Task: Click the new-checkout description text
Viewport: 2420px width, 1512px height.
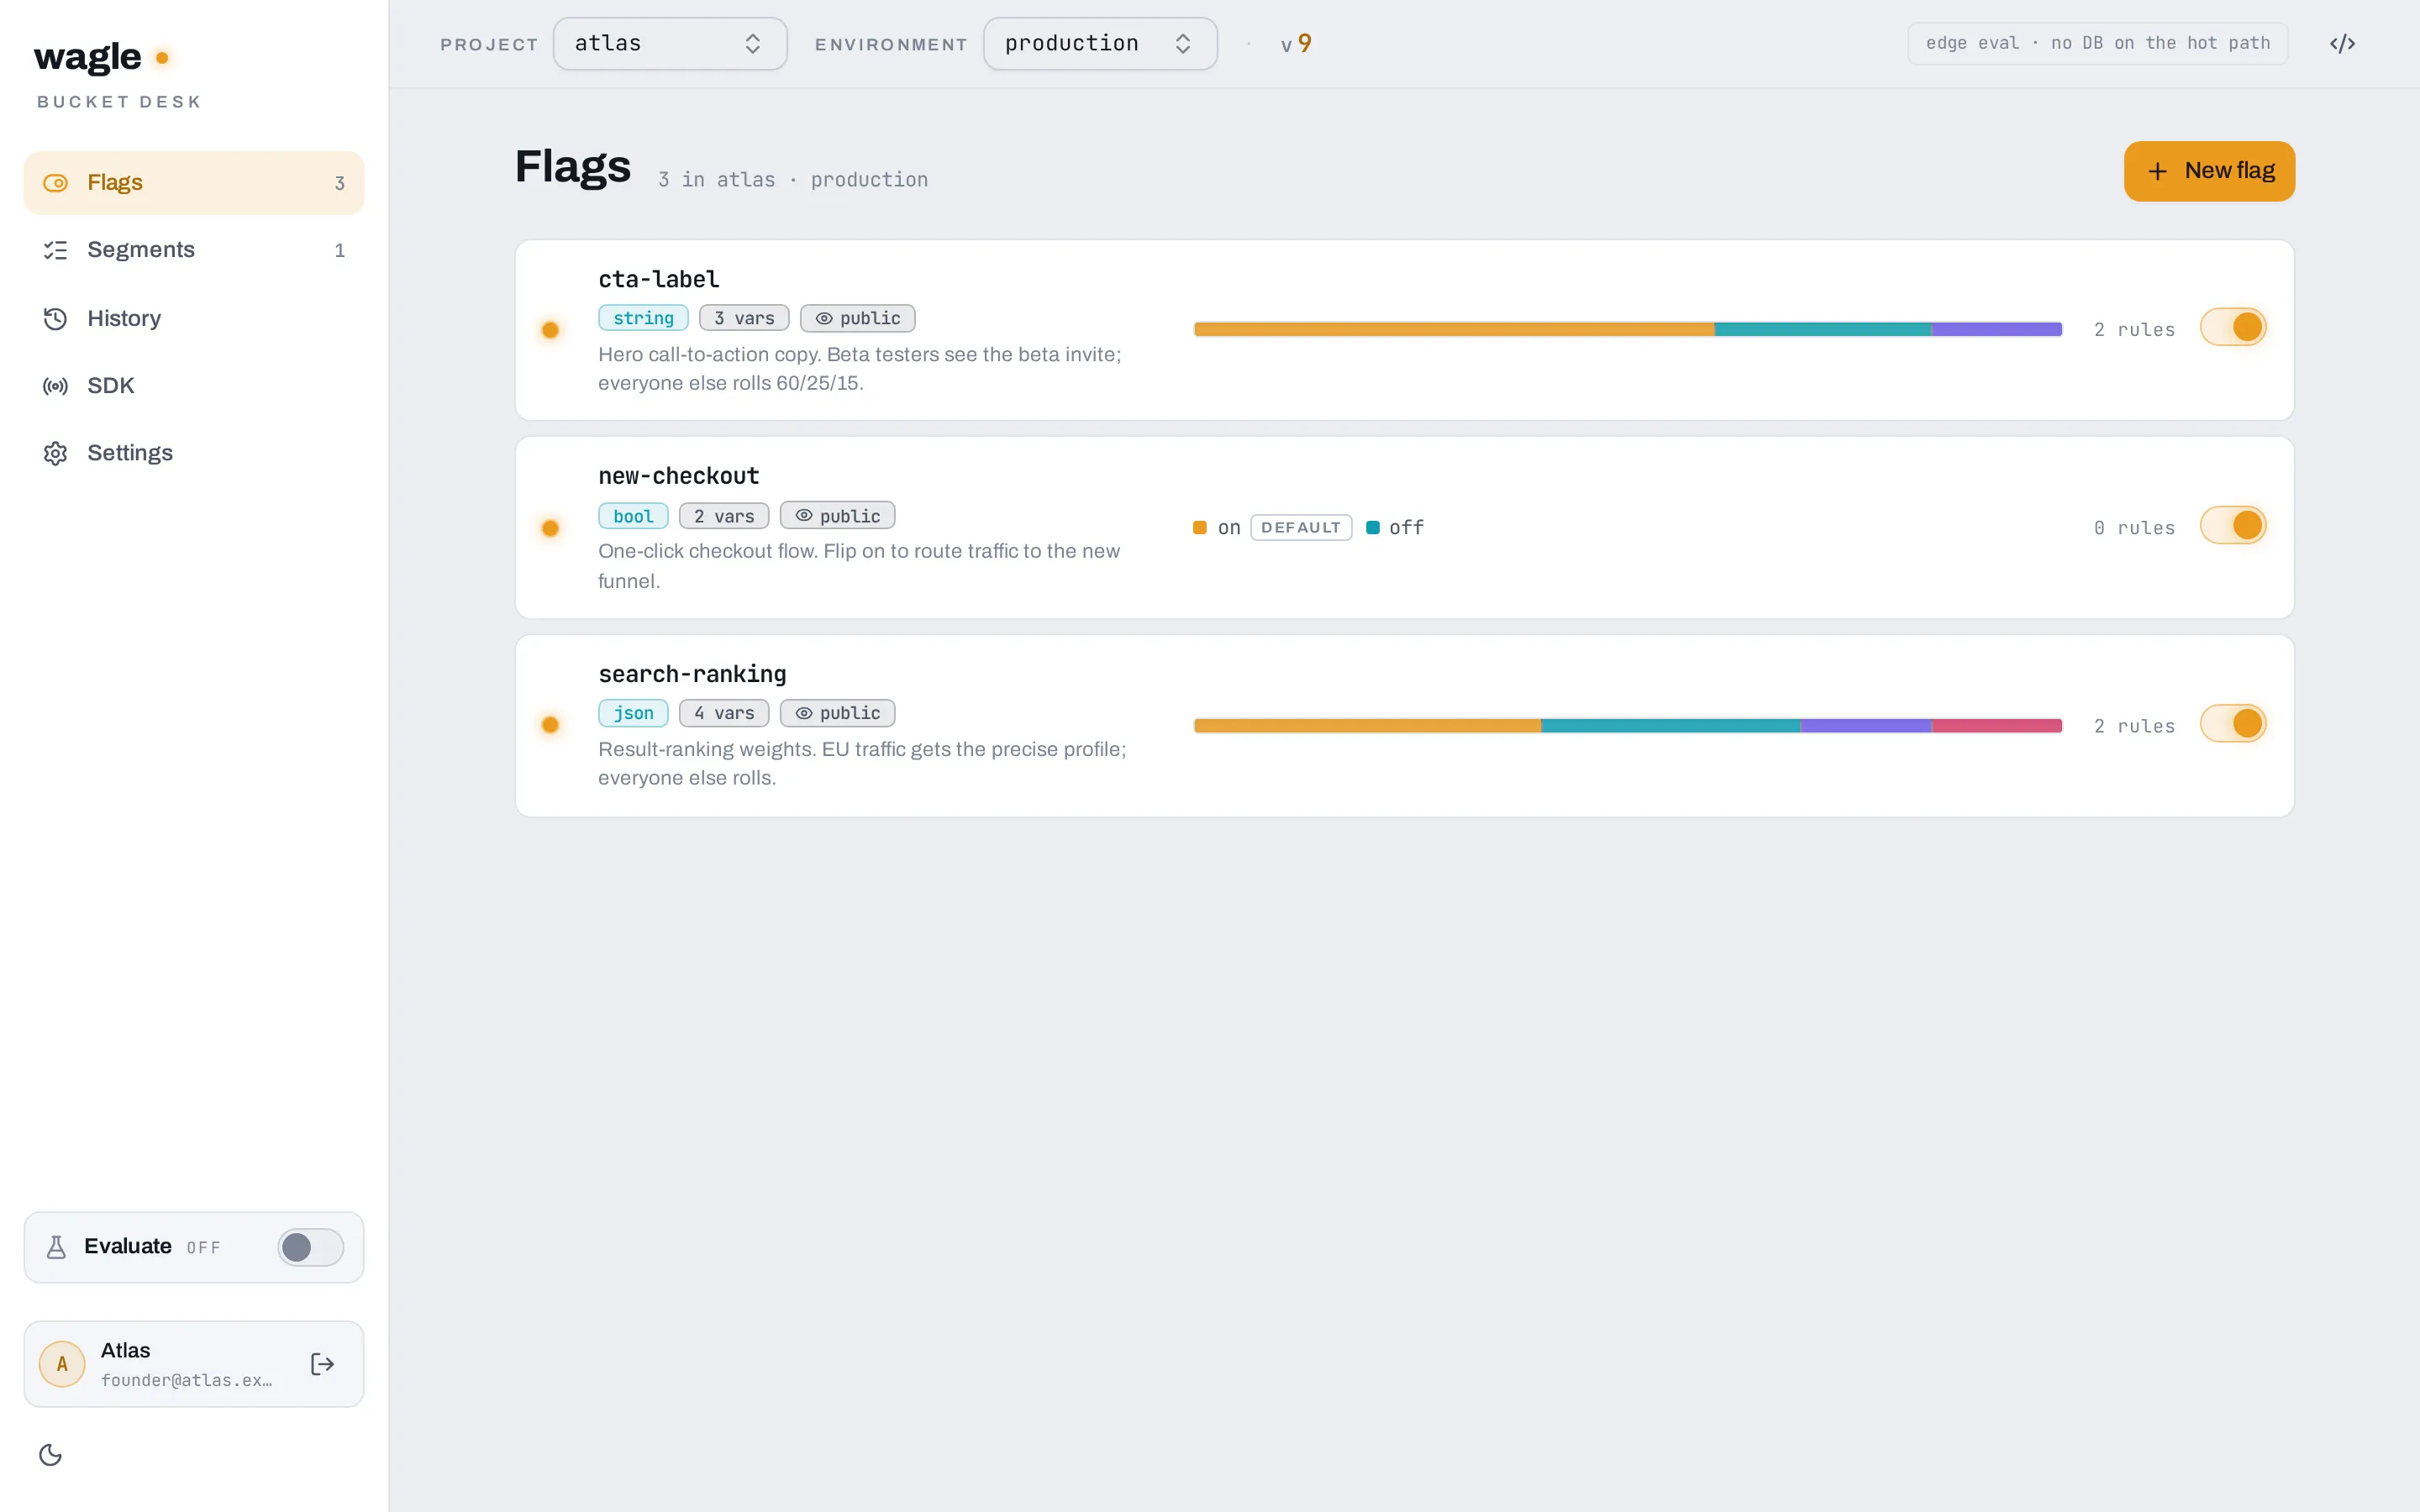Action: pyautogui.click(x=859, y=566)
